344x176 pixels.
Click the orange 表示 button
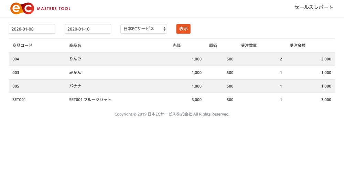tap(183, 29)
